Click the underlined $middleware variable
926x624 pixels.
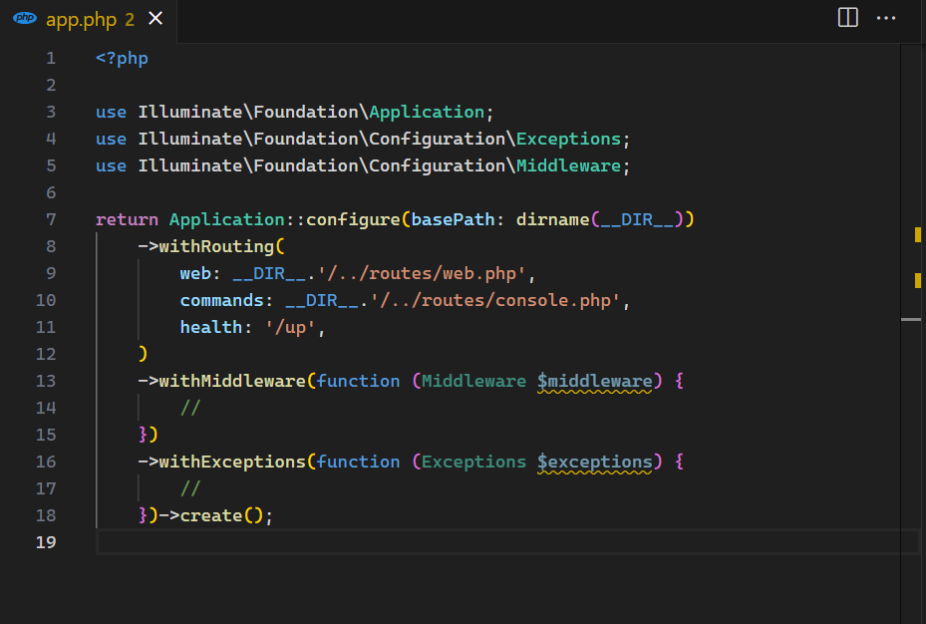pos(595,382)
